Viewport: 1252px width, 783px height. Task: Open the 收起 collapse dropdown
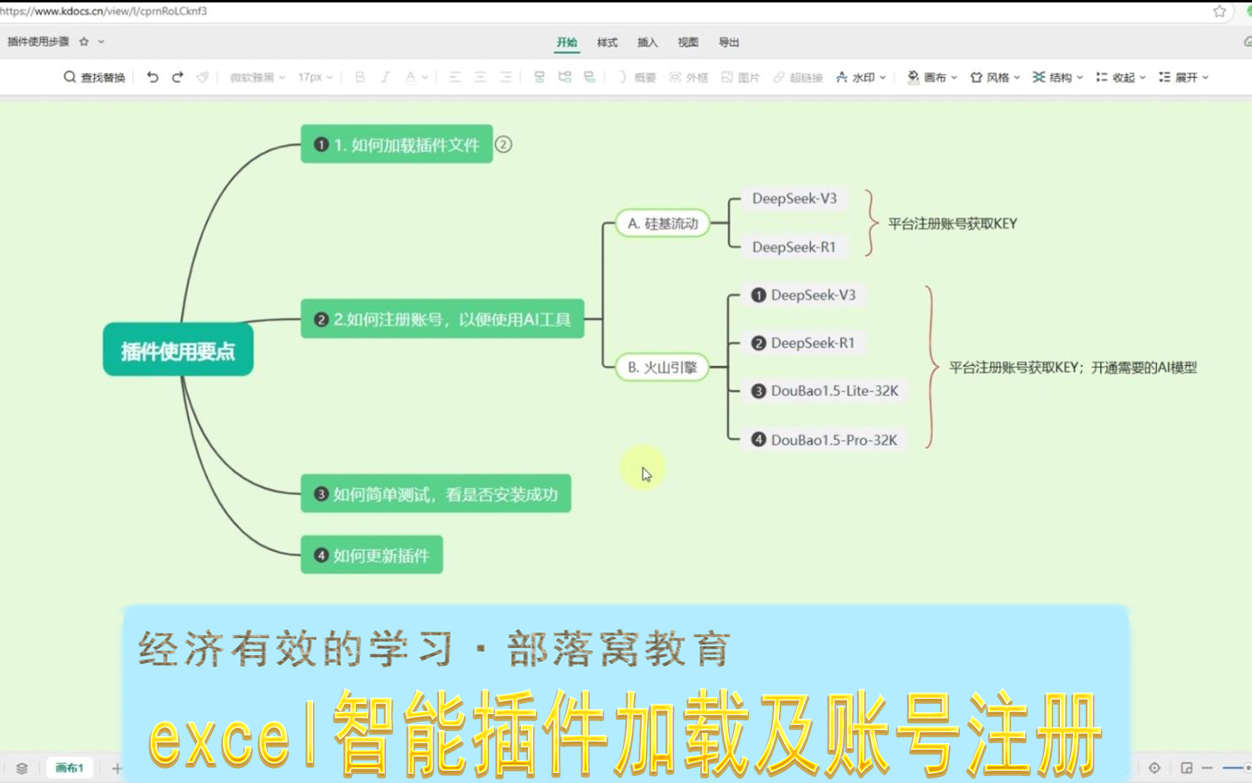click(1121, 77)
